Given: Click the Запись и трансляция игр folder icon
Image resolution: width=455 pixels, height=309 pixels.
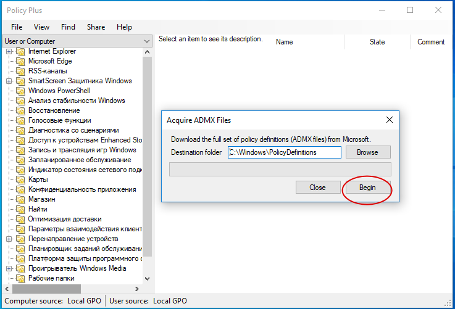Looking at the screenshot, I should [x=20, y=150].
